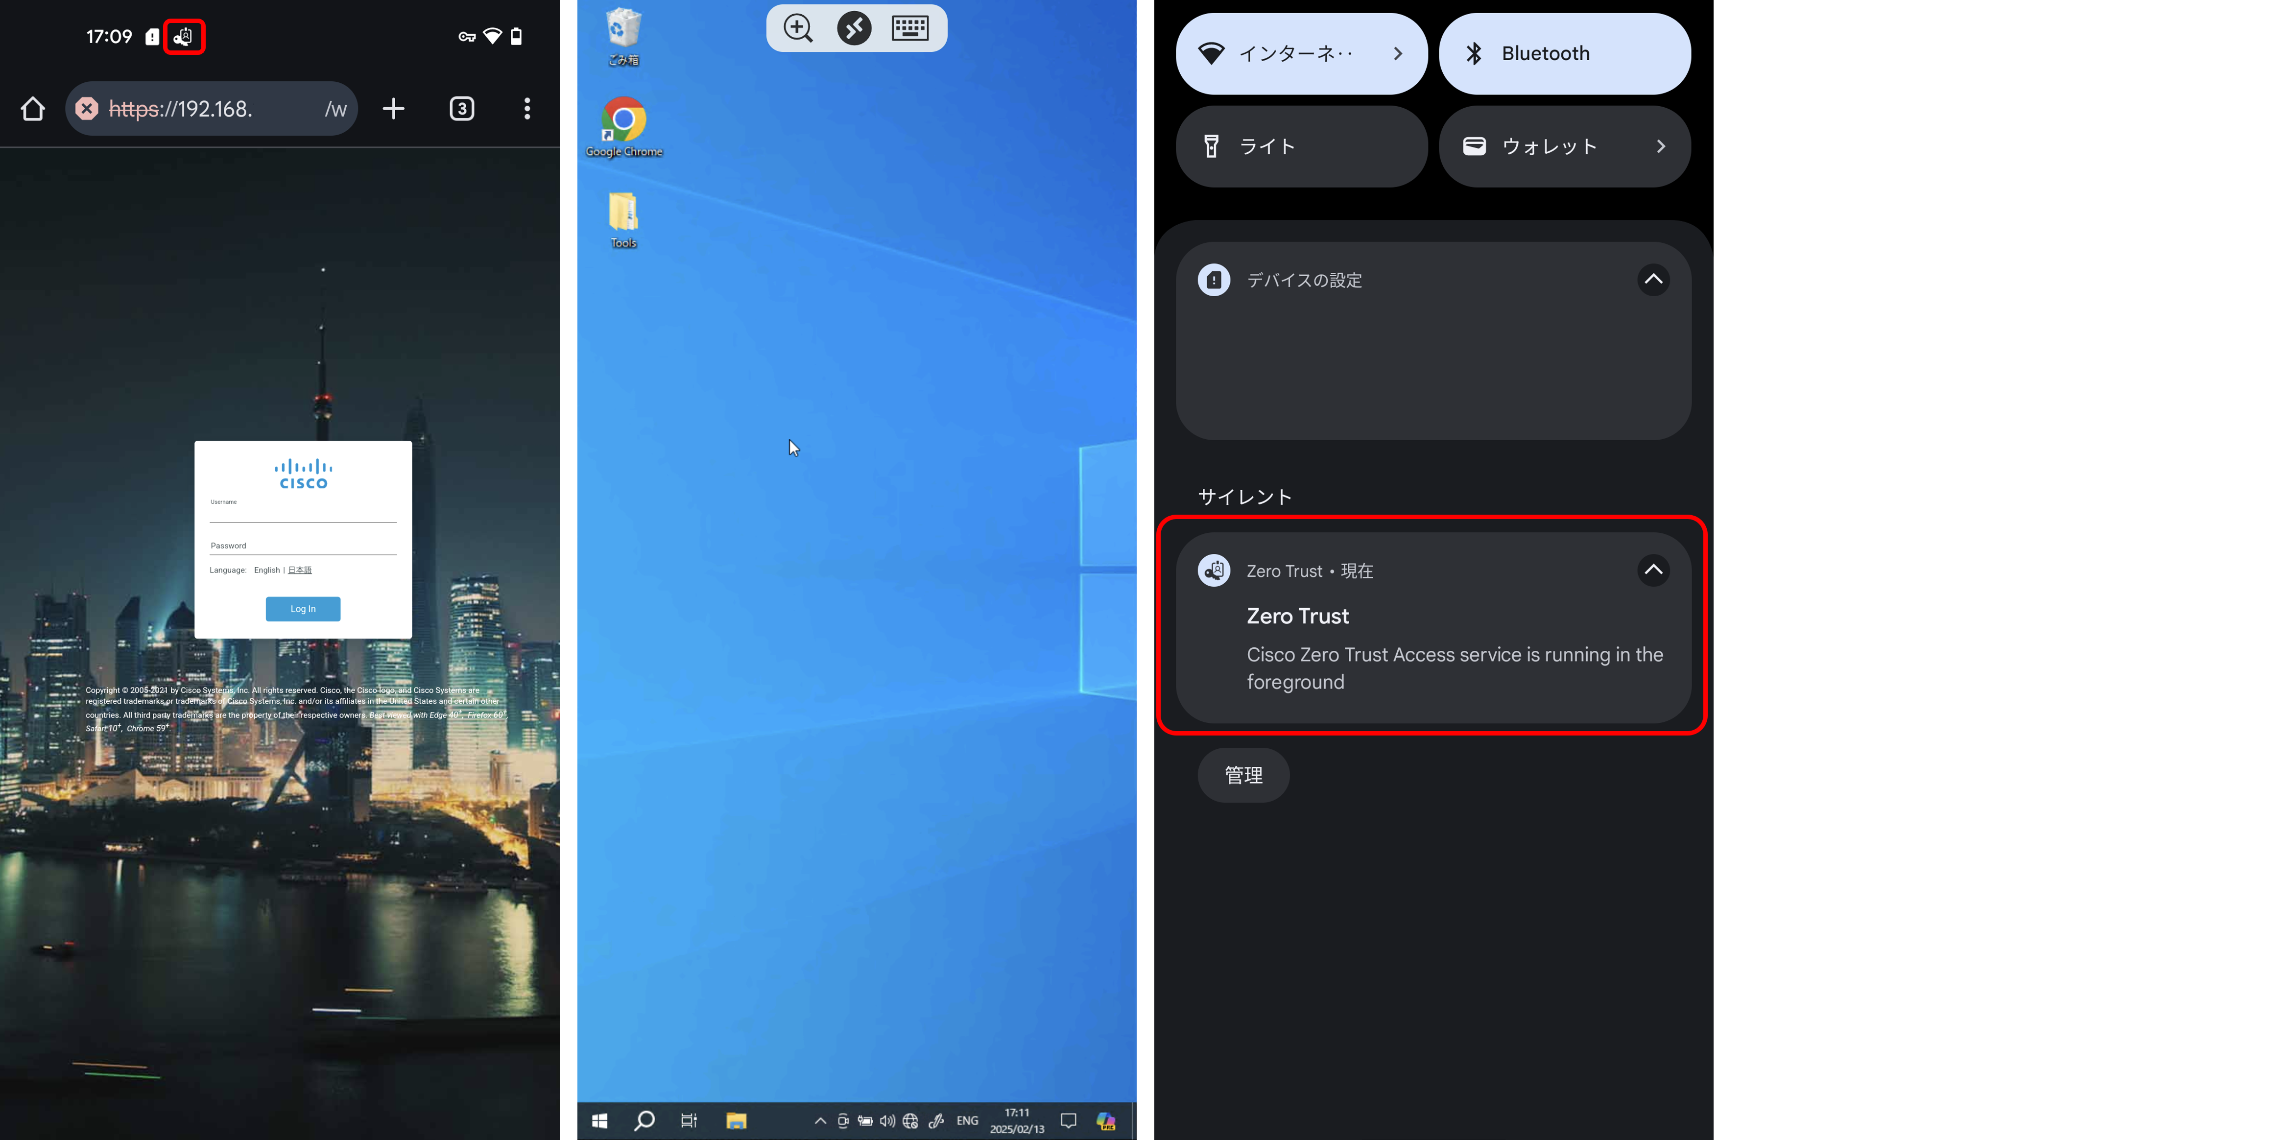
Task: Open the browser three-dot overflow menu
Action: [x=527, y=109]
